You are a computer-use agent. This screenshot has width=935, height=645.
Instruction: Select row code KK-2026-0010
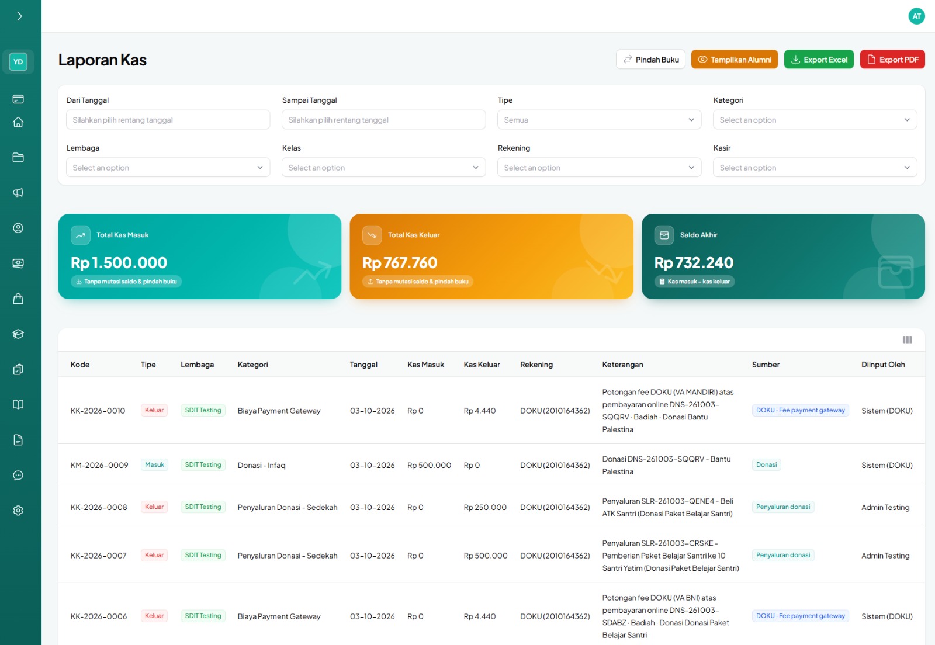tap(98, 411)
